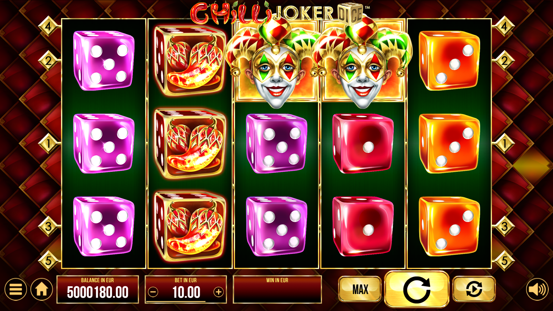Set the MAX bet
The image size is (553, 311).
click(360, 289)
